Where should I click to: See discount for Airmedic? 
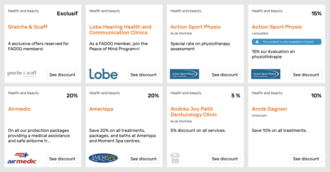tap(62, 159)
